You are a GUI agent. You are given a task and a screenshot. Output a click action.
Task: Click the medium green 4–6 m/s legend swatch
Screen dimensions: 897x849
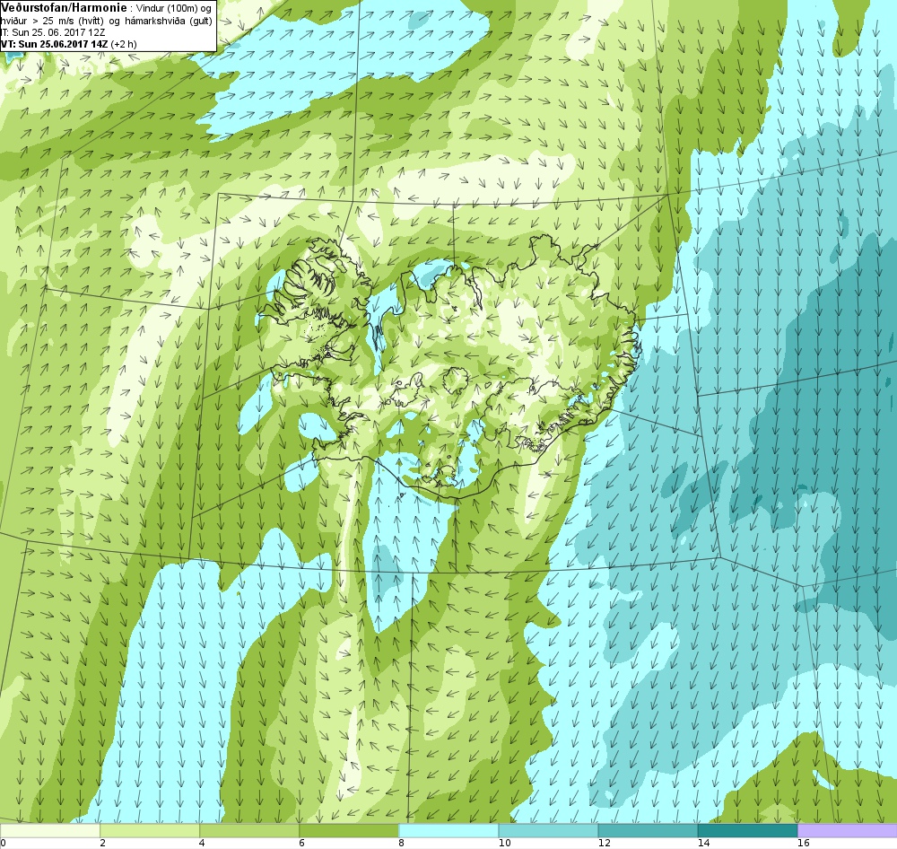(x=249, y=830)
